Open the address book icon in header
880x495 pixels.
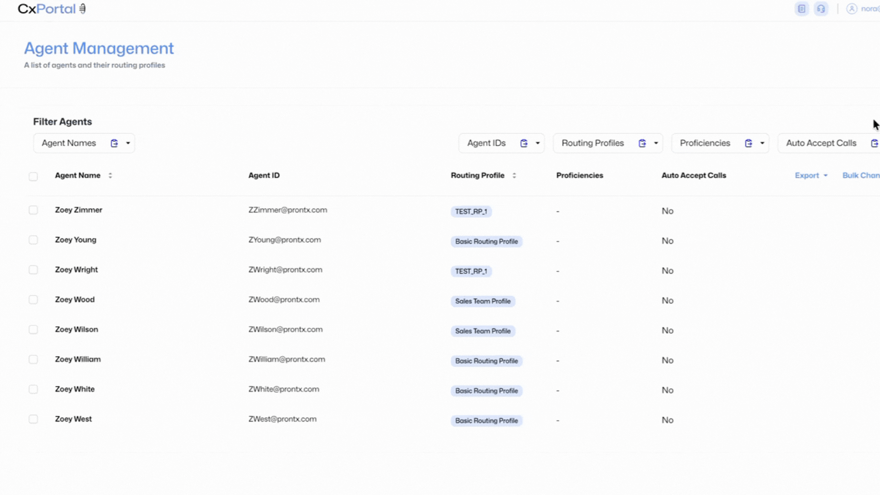801,9
